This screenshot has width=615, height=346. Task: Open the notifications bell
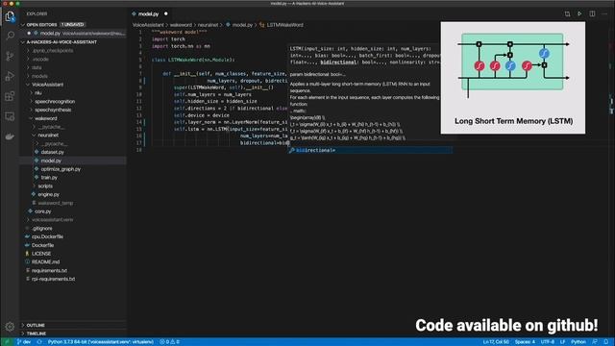pos(606,342)
